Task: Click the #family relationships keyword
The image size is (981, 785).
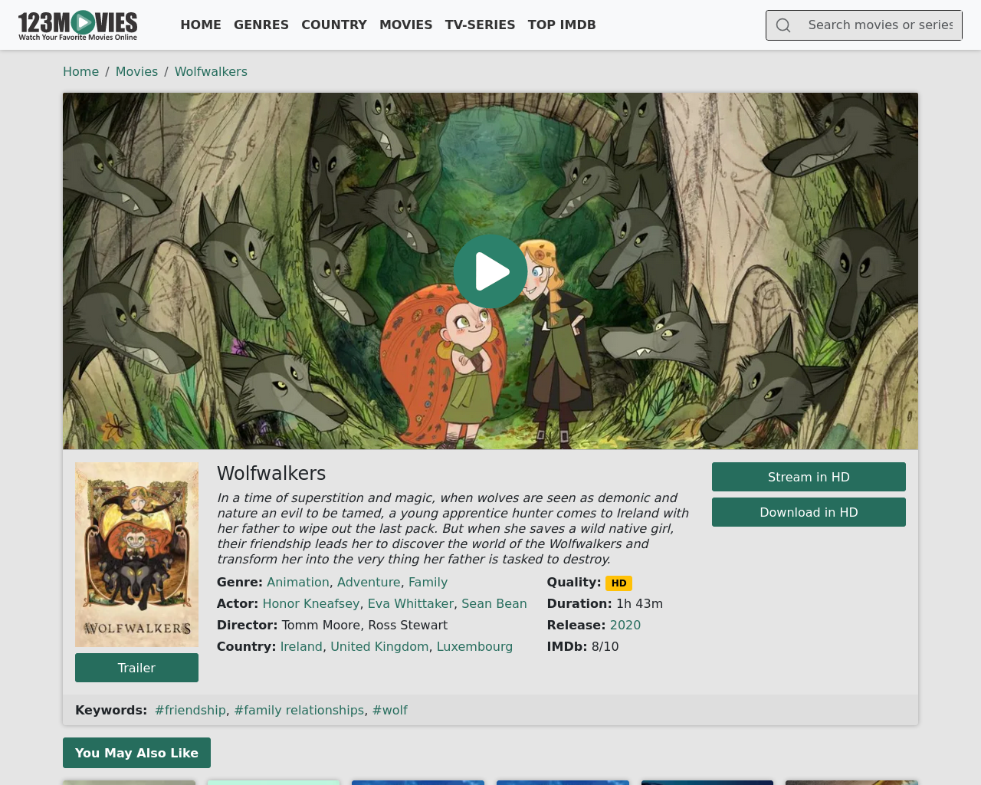Action: [x=299, y=710]
